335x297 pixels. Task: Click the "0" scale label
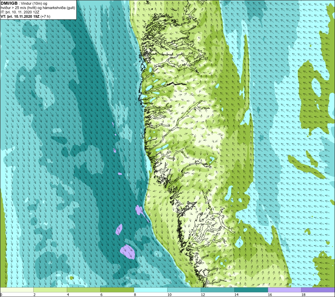1,295
